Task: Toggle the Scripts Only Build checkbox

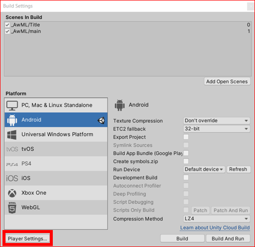Action: pyautogui.click(x=186, y=210)
